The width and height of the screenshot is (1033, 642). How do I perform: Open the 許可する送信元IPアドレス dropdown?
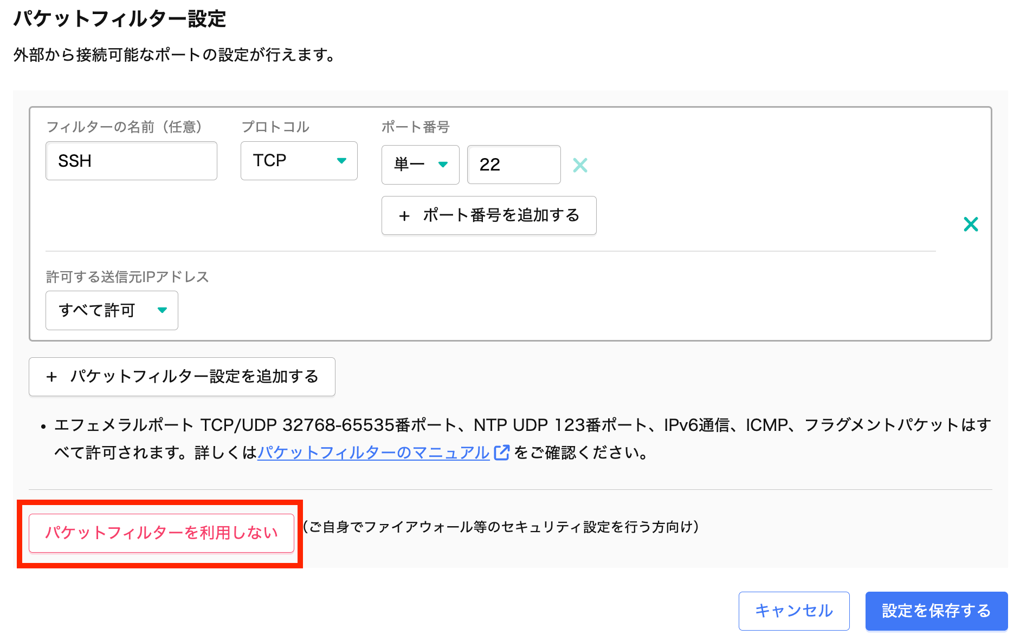(x=112, y=310)
